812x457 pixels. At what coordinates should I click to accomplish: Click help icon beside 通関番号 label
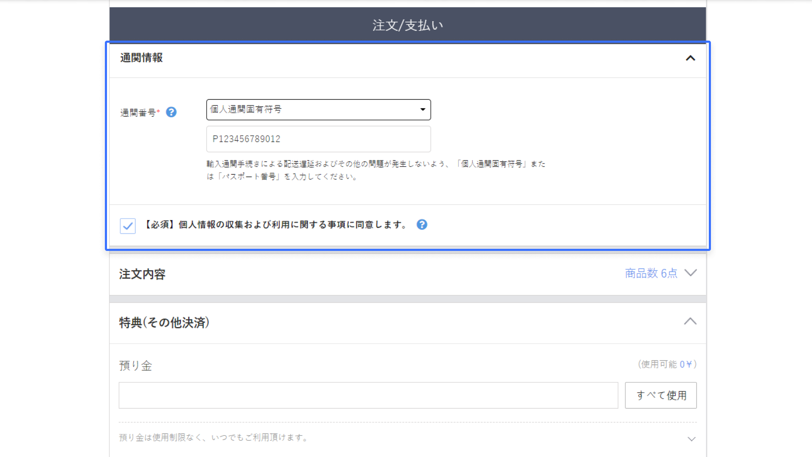click(x=171, y=112)
